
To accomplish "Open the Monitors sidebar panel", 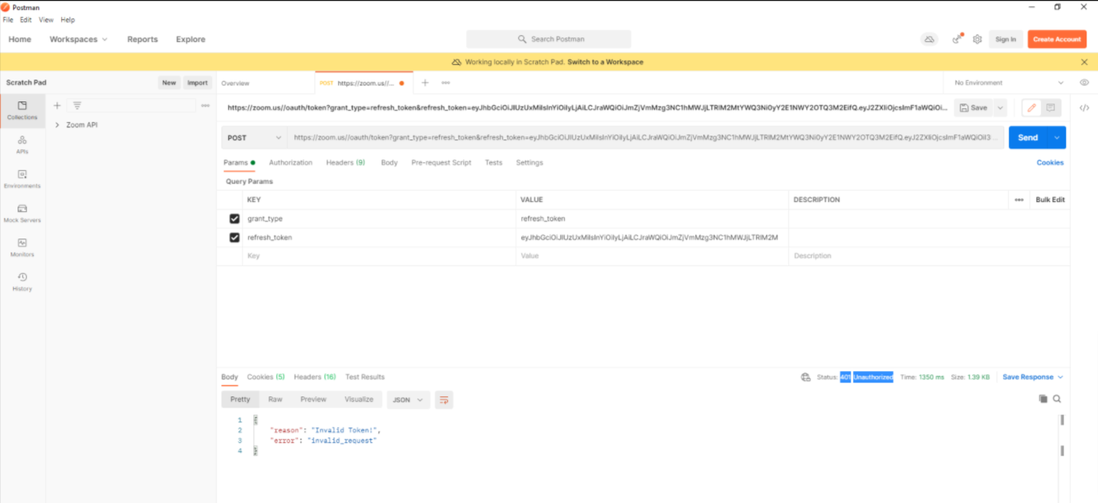I will pyautogui.click(x=22, y=248).
